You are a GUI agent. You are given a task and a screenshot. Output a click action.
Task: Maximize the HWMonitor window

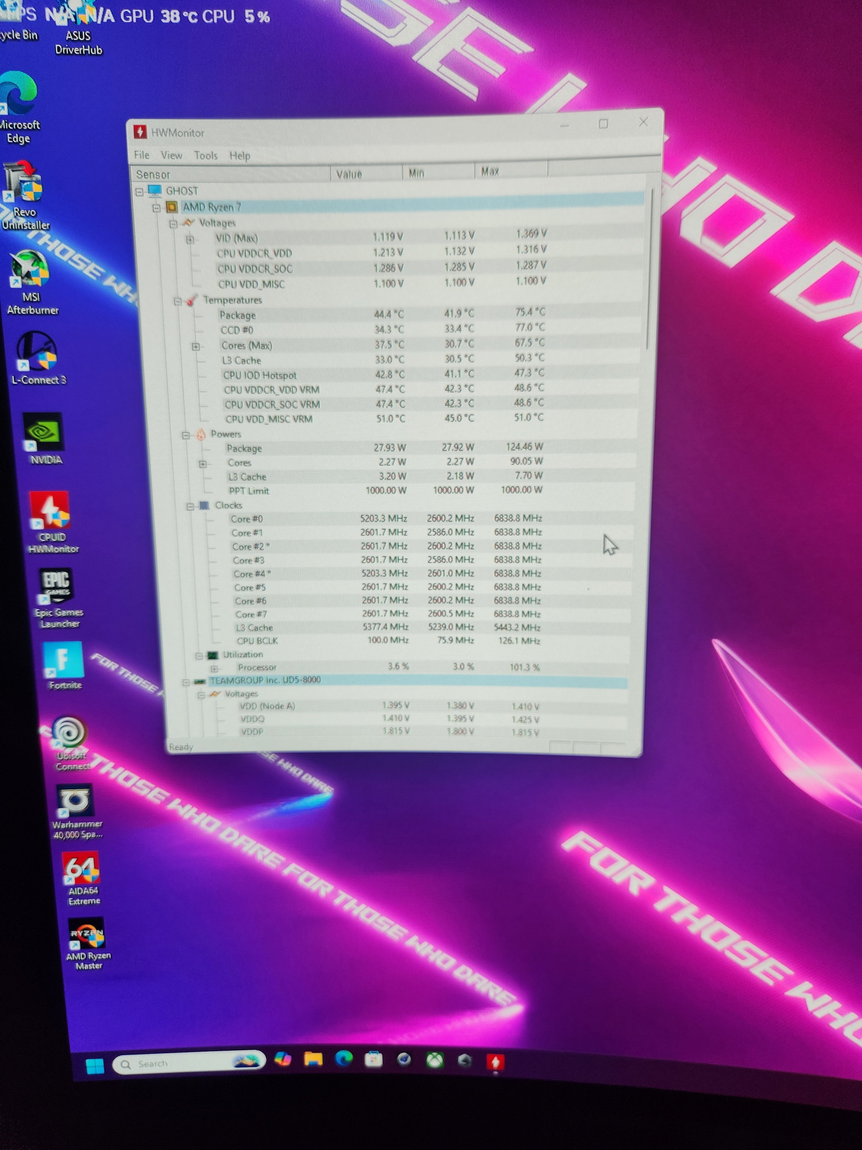(603, 124)
